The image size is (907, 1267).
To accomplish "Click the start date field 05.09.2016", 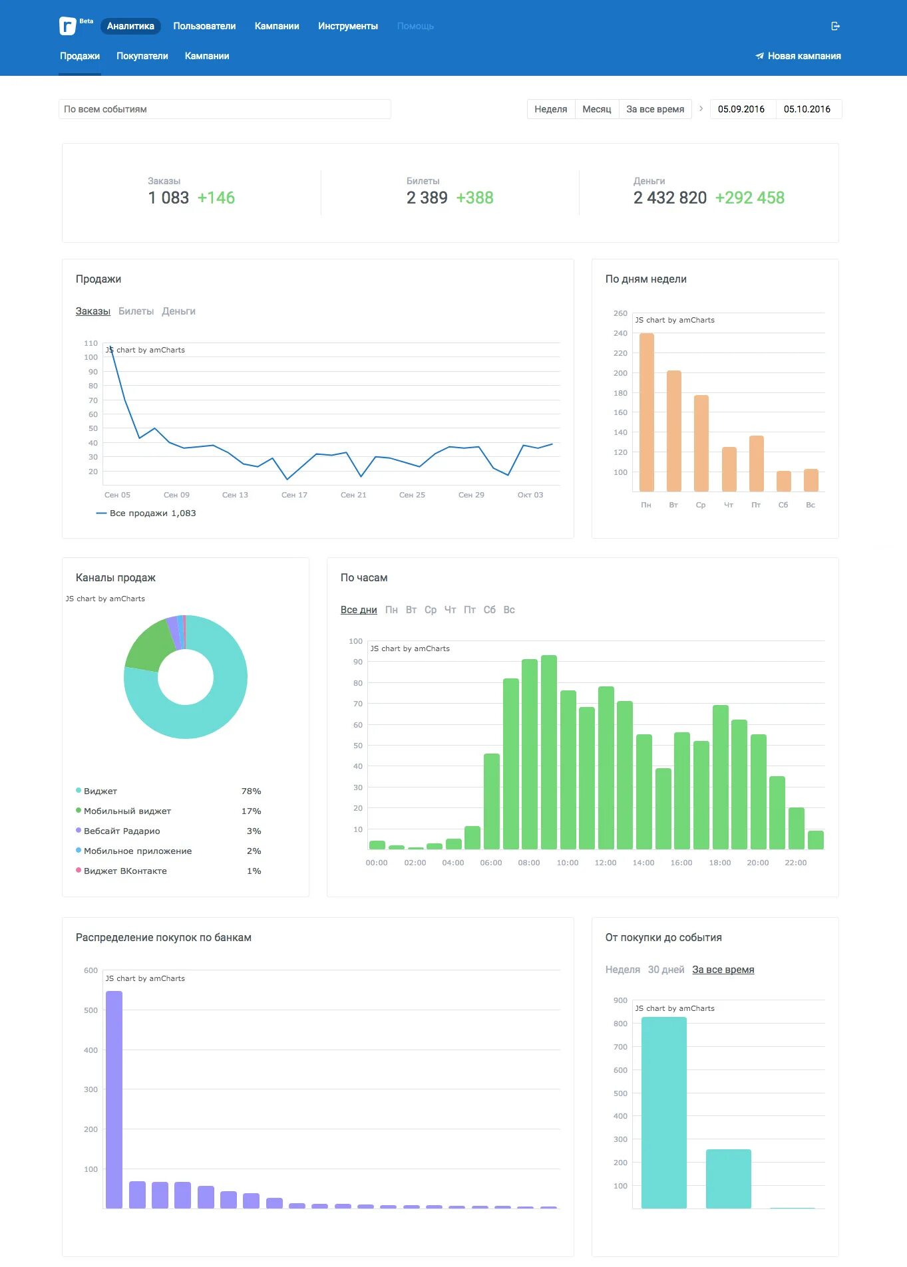I will tap(741, 109).
